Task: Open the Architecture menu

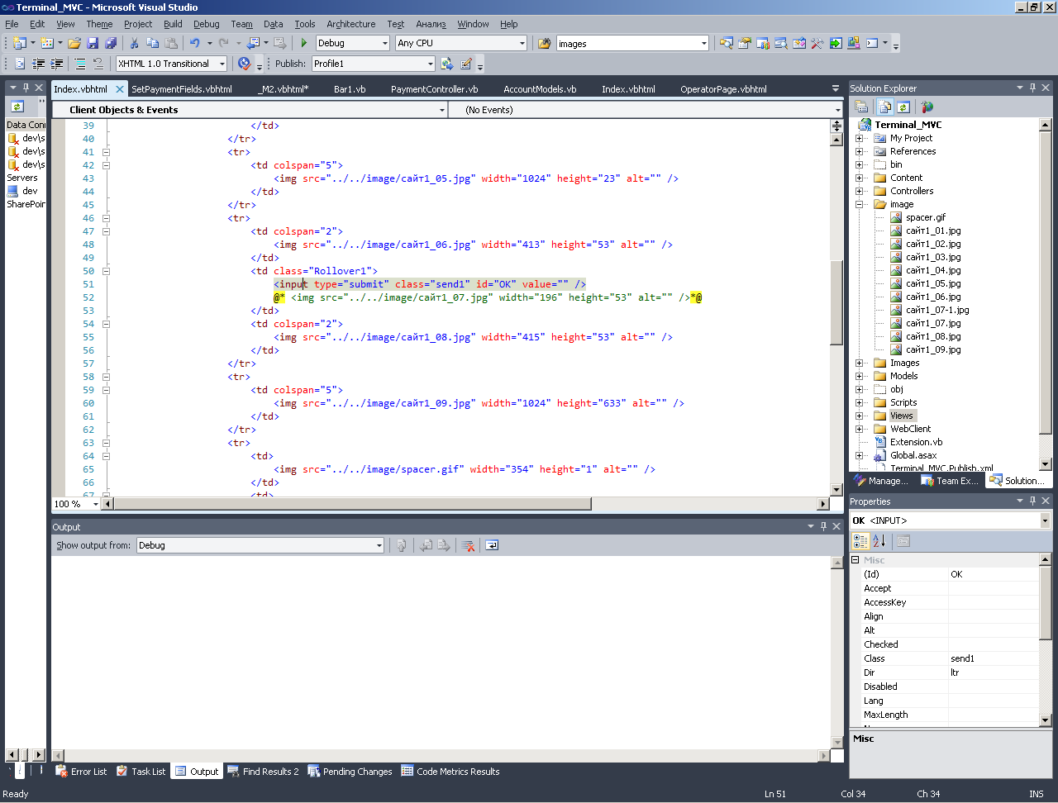Action: pos(350,24)
